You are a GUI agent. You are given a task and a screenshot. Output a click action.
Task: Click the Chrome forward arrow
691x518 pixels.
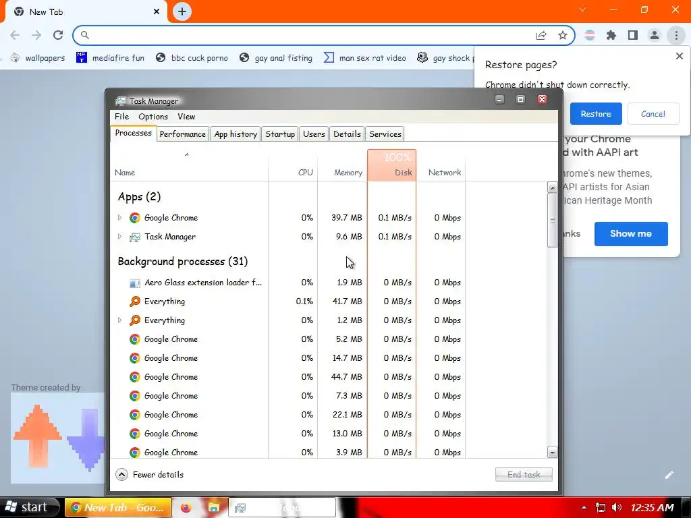coord(36,35)
